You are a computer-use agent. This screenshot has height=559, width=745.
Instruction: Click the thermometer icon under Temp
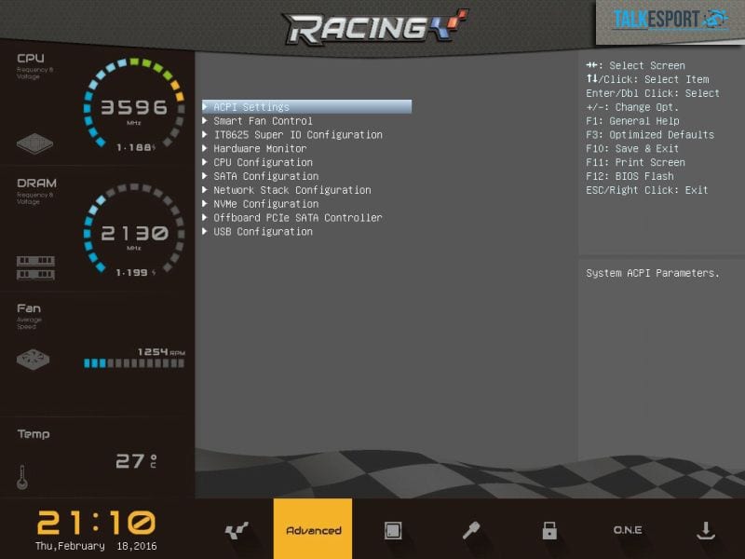[x=21, y=477]
